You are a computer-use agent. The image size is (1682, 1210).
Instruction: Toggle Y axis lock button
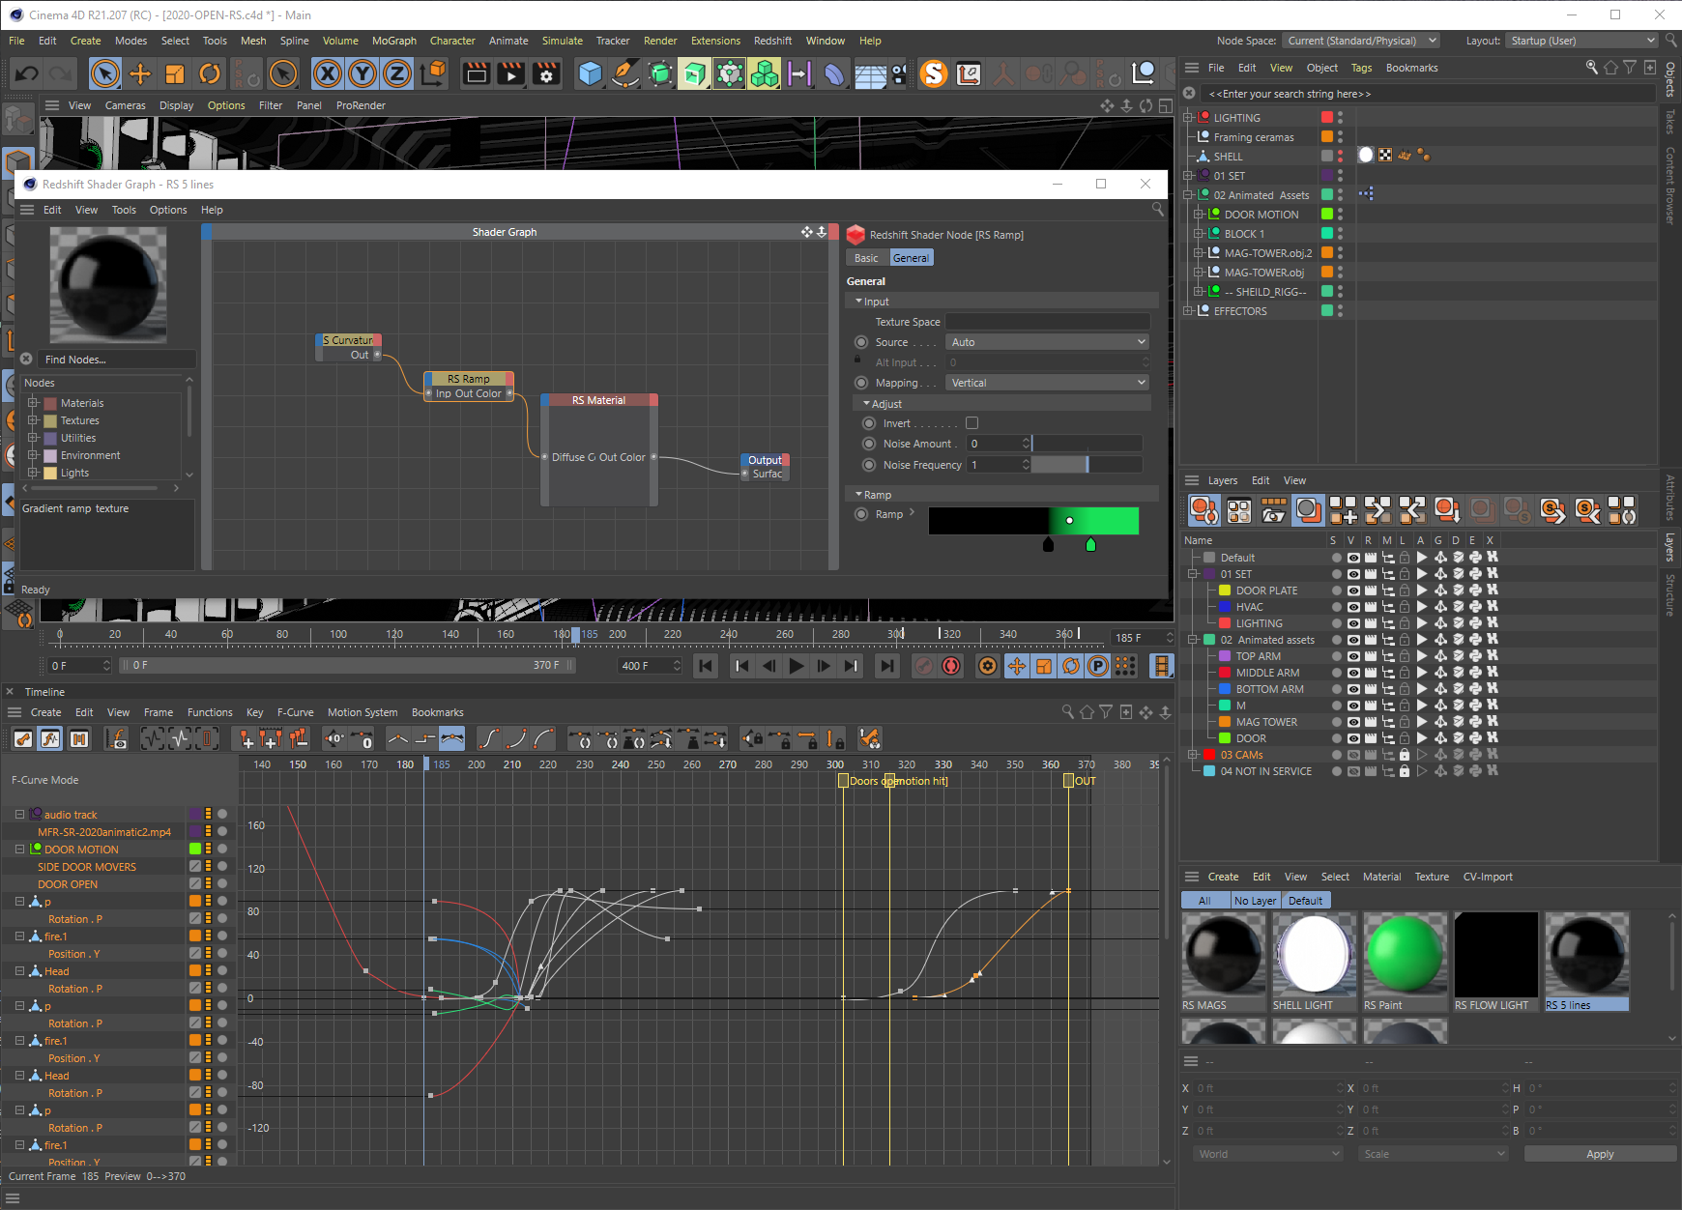(362, 73)
